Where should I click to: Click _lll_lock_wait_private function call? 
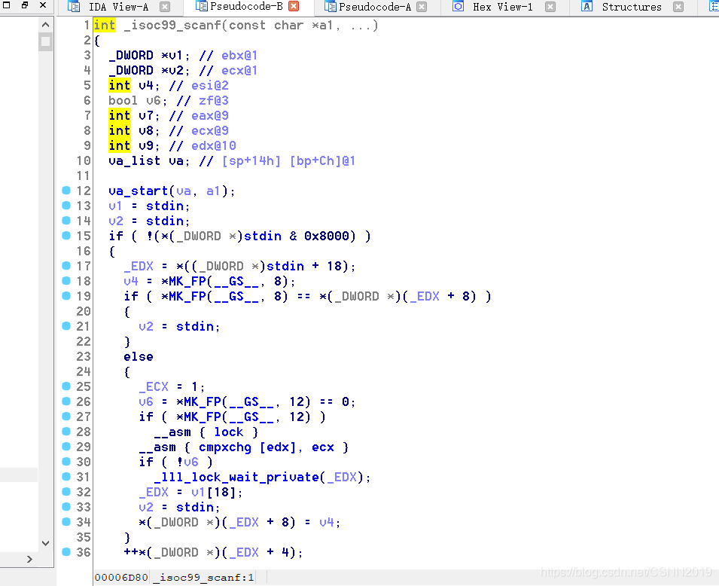point(236,478)
